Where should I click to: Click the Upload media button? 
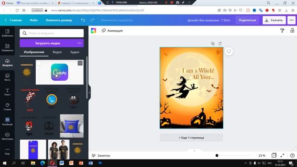coord(47,43)
